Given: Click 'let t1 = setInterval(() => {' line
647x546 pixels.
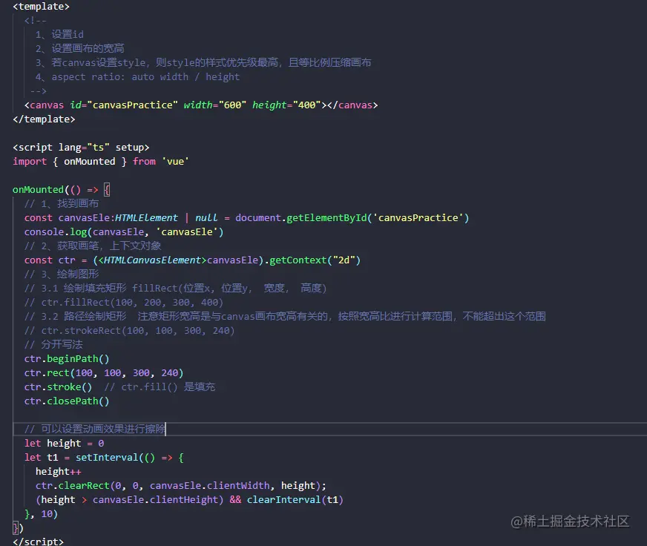Looking at the screenshot, I should click(x=104, y=457).
